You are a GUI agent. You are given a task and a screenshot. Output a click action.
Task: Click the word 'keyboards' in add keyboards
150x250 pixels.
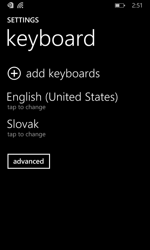pos(74,73)
